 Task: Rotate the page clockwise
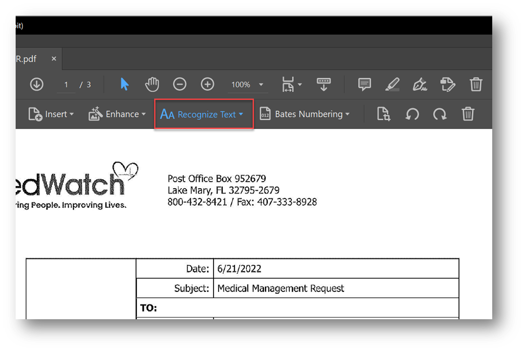pyautogui.click(x=439, y=114)
